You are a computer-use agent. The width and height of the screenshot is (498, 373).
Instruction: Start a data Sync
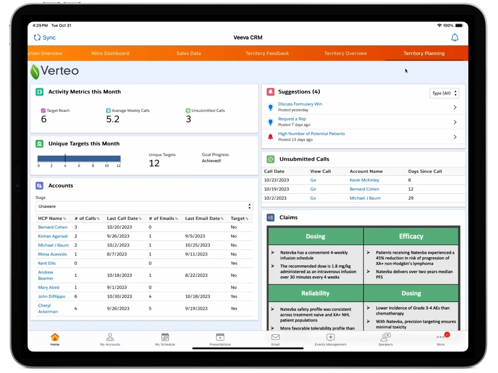[x=44, y=37]
